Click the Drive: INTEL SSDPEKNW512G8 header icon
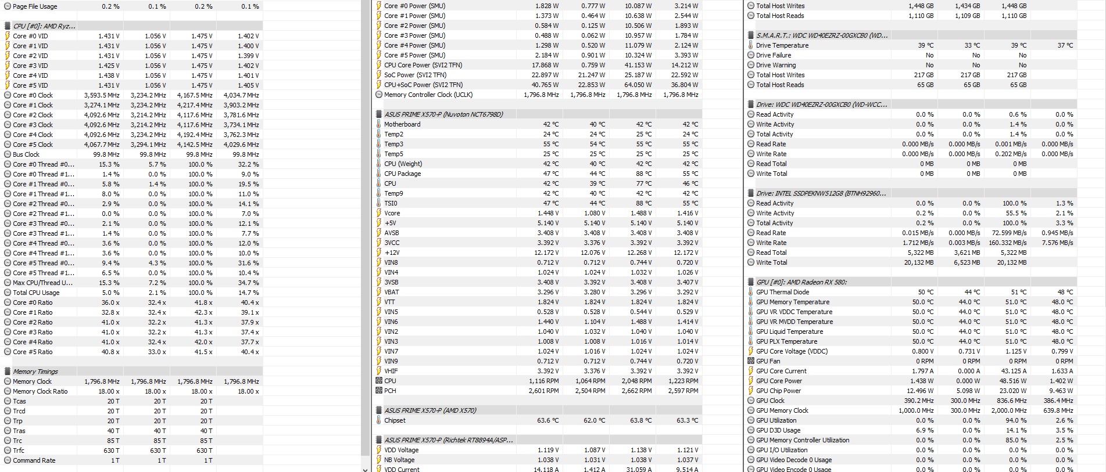The image size is (1106, 472). [x=751, y=193]
